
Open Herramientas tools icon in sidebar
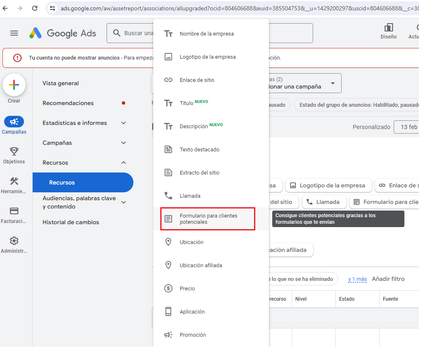click(14, 181)
